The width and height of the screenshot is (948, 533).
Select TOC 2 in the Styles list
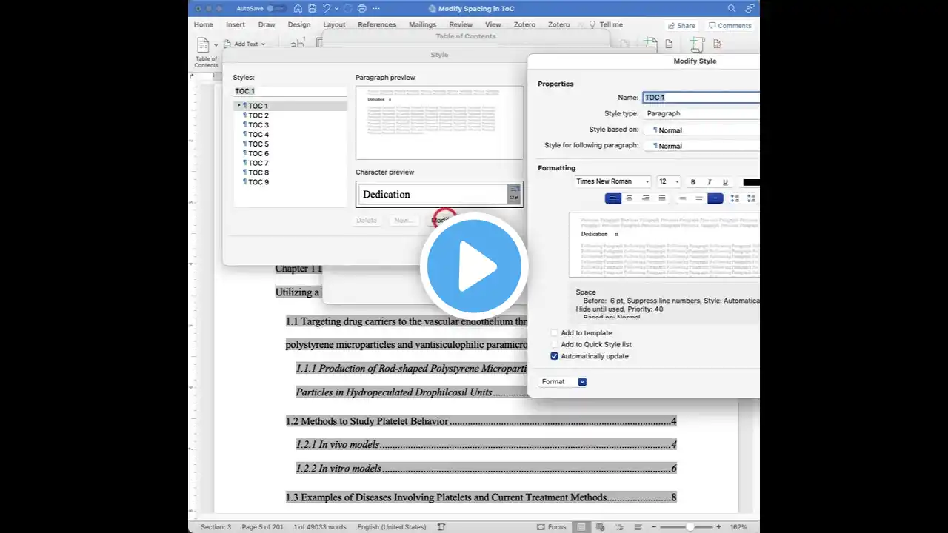pyautogui.click(x=290, y=115)
